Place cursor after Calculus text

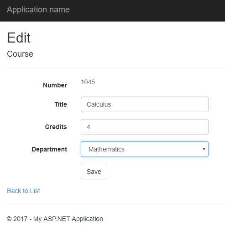coord(111,104)
